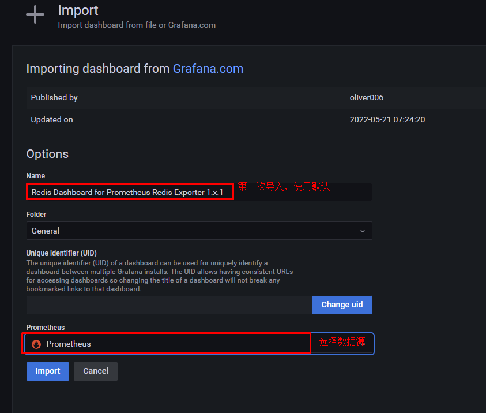
Task: Cancel the dashboard import
Action: [x=96, y=371]
